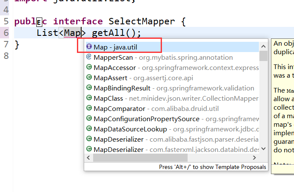Click class icon beside MapAssert
The width and height of the screenshot is (294, 192).
89,77
